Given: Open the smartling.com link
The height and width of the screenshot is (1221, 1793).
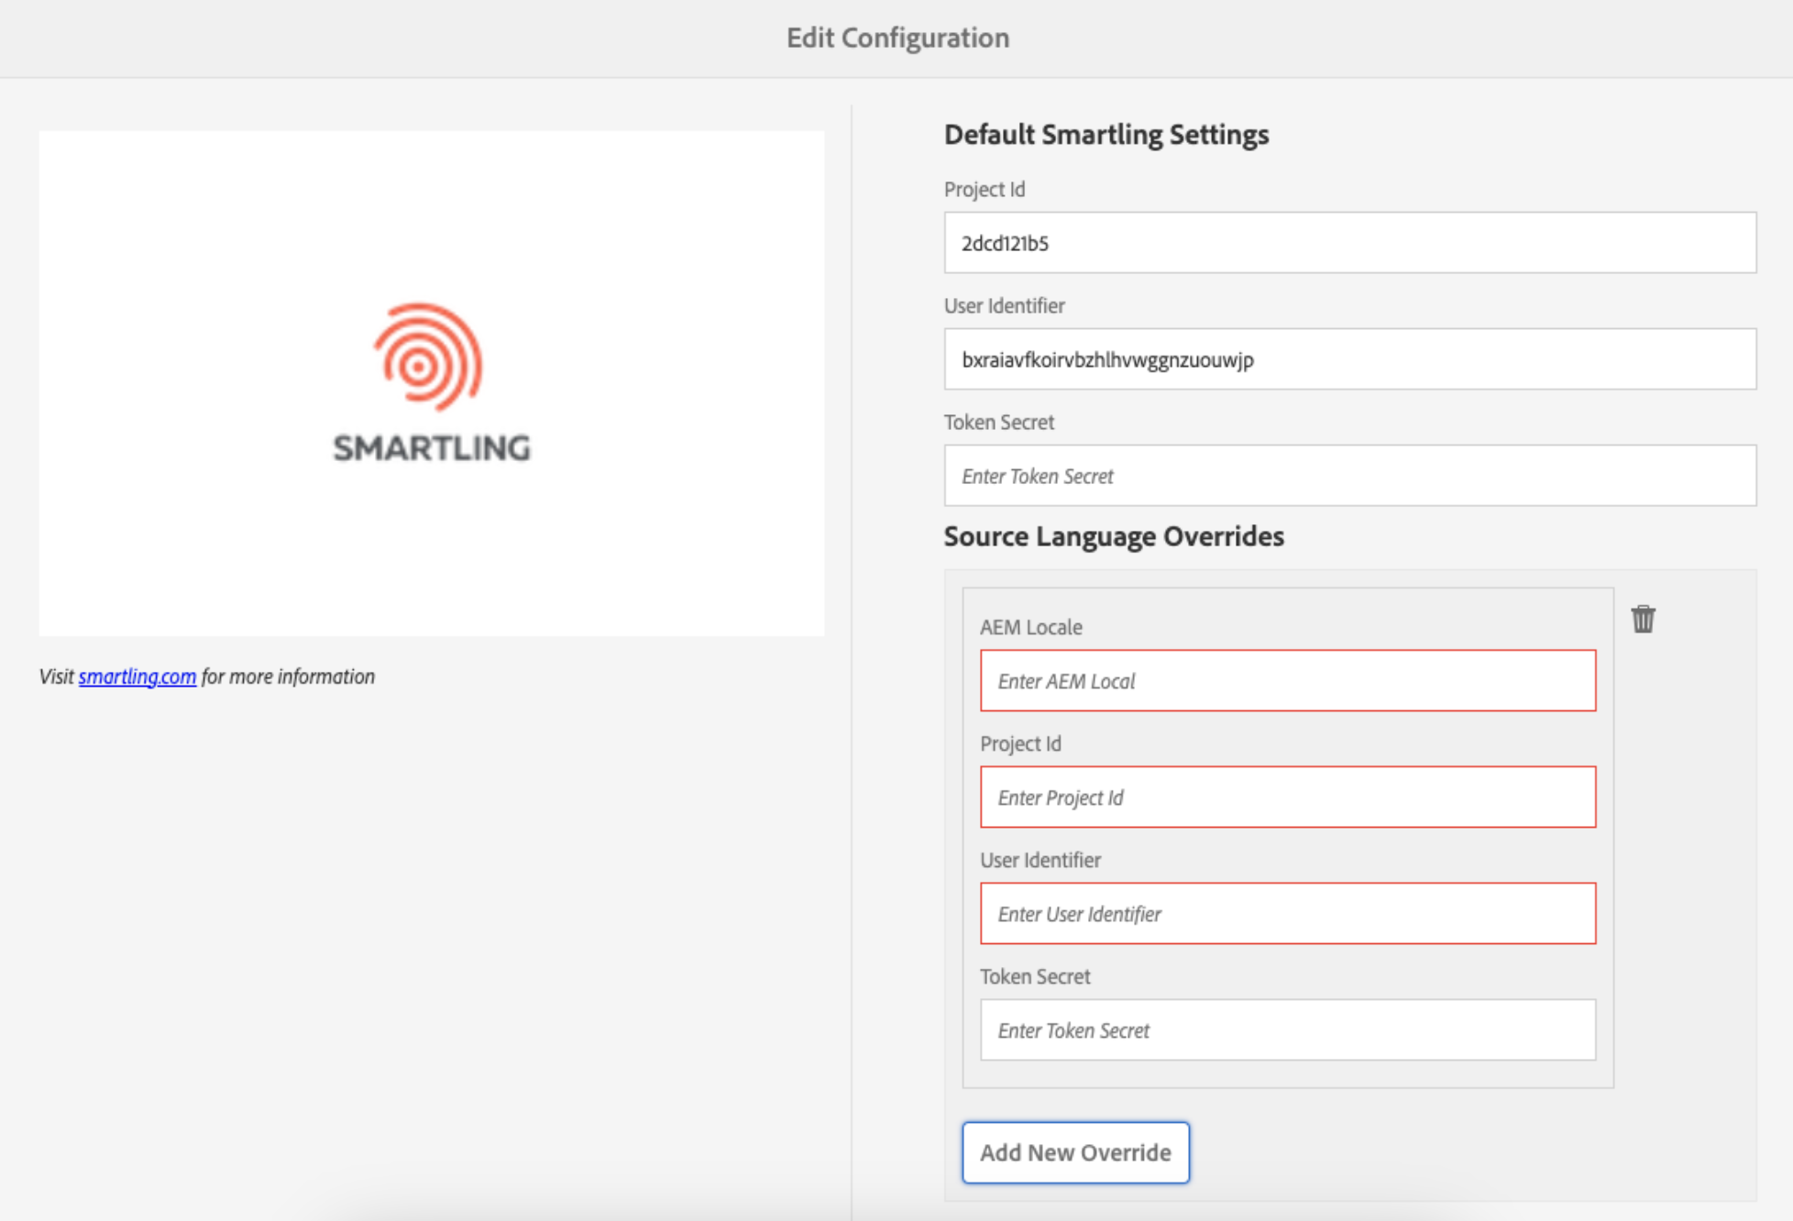Looking at the screenshot, I should pos(137,676).
